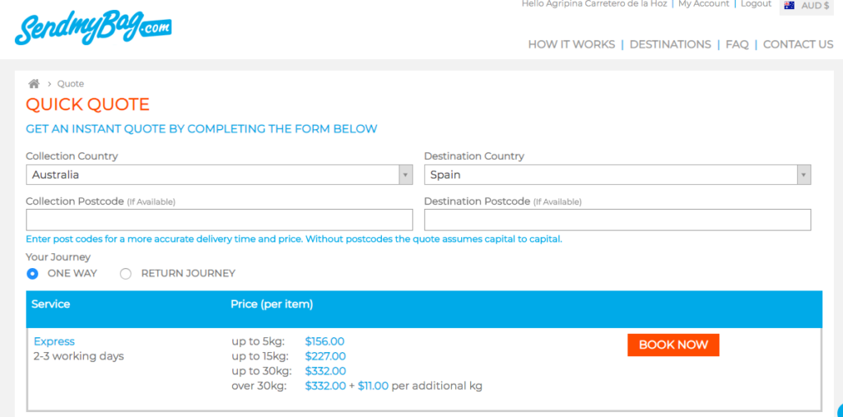This screenshot has height=417, width=843.
Task: Click the BOOK NOW button
Action: coord(673,345)
